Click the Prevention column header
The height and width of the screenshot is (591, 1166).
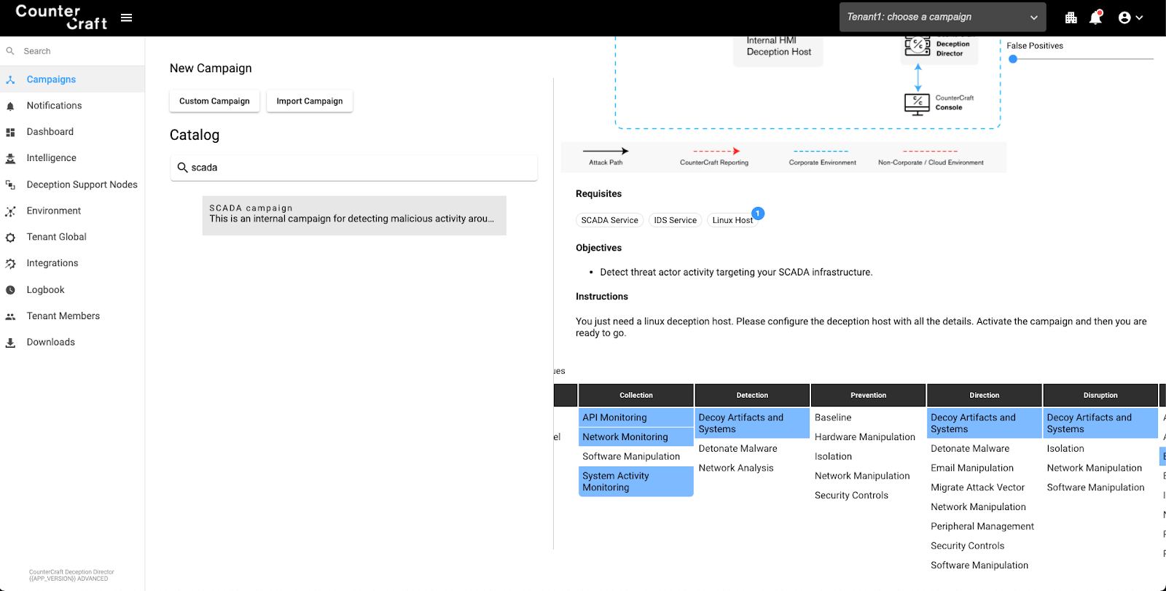[869, 395]
